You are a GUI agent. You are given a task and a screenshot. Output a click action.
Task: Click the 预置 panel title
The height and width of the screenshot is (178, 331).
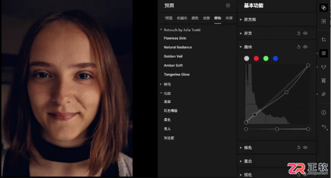point(169,5)
